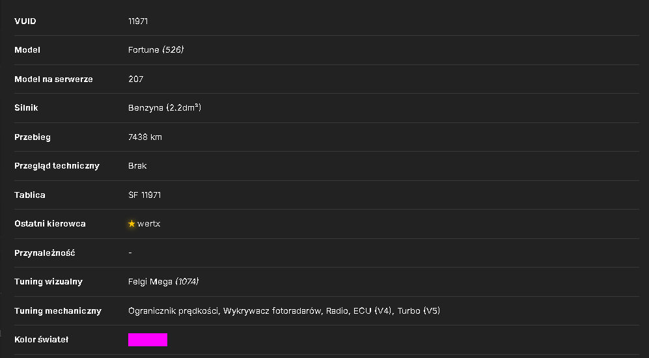Click the Ostatni kierowca row label
Image resolution: width=649 pixels, height=358 pixels.
point(50,223)
